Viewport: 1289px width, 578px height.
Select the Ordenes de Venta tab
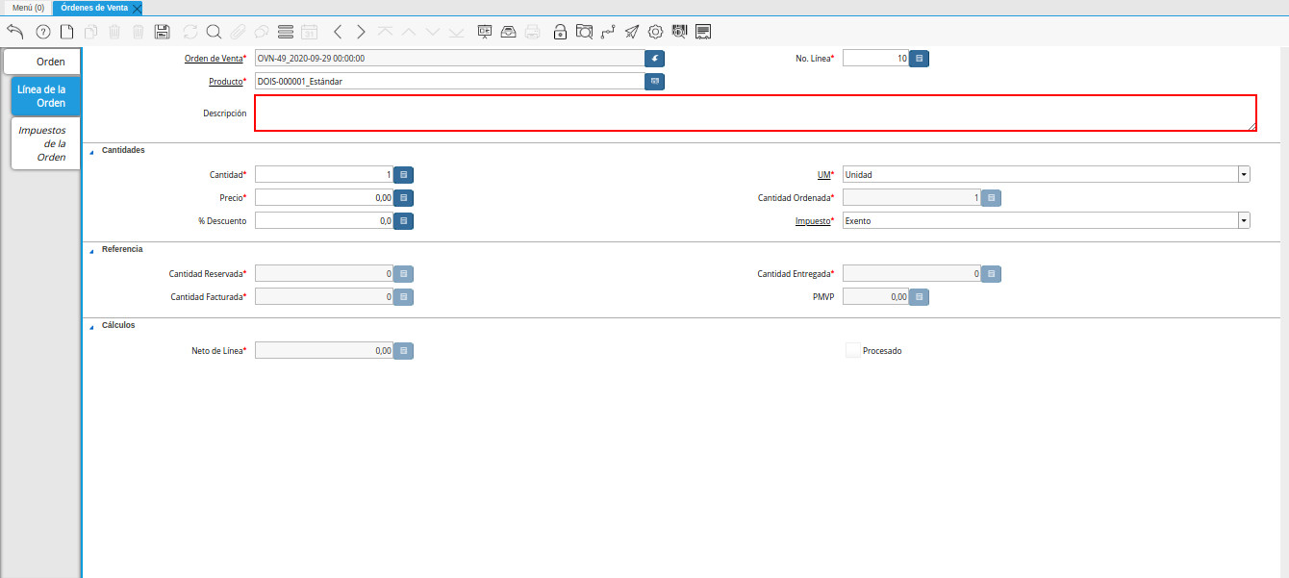point(94,7)
